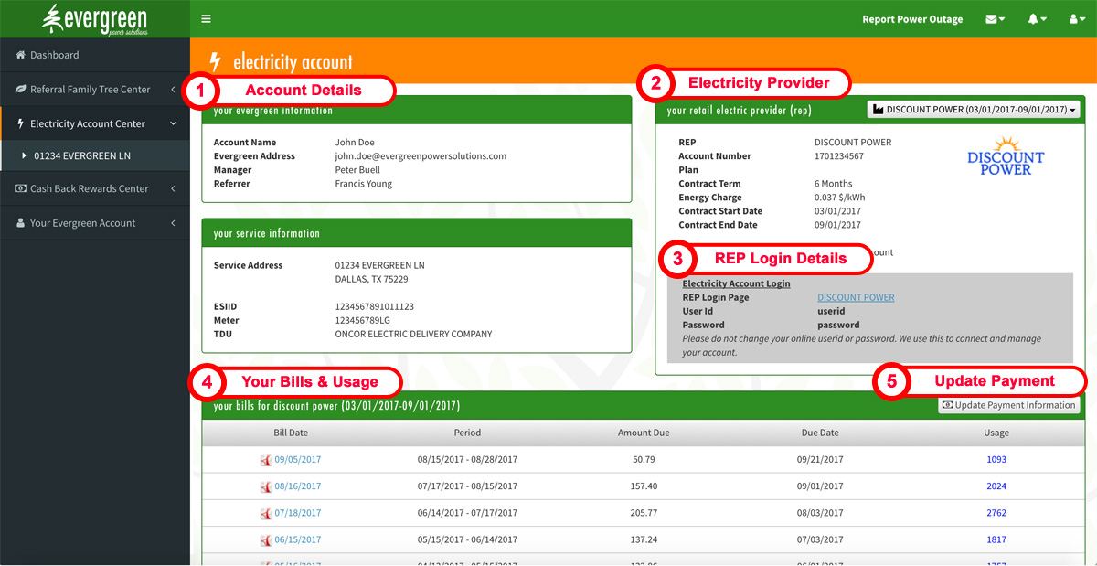Screen dimensions: 1097x566
Task: Go to Dashboard in sidebar
Action: click(54, 55)
